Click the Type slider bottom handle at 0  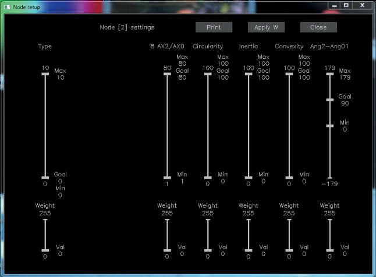point(45,178)
